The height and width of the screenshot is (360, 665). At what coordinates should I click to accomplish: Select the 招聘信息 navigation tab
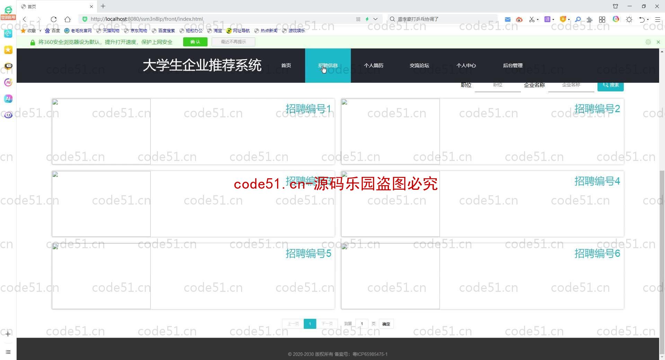coord(328,65)
